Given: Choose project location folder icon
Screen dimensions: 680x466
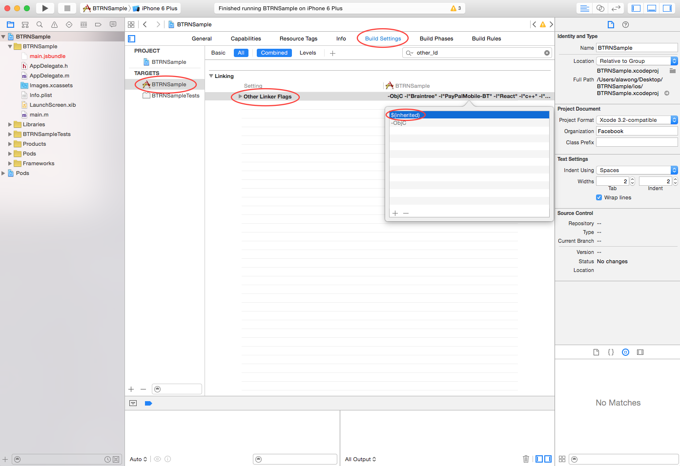Looking at the screenshot, I should tap(672, 71).
